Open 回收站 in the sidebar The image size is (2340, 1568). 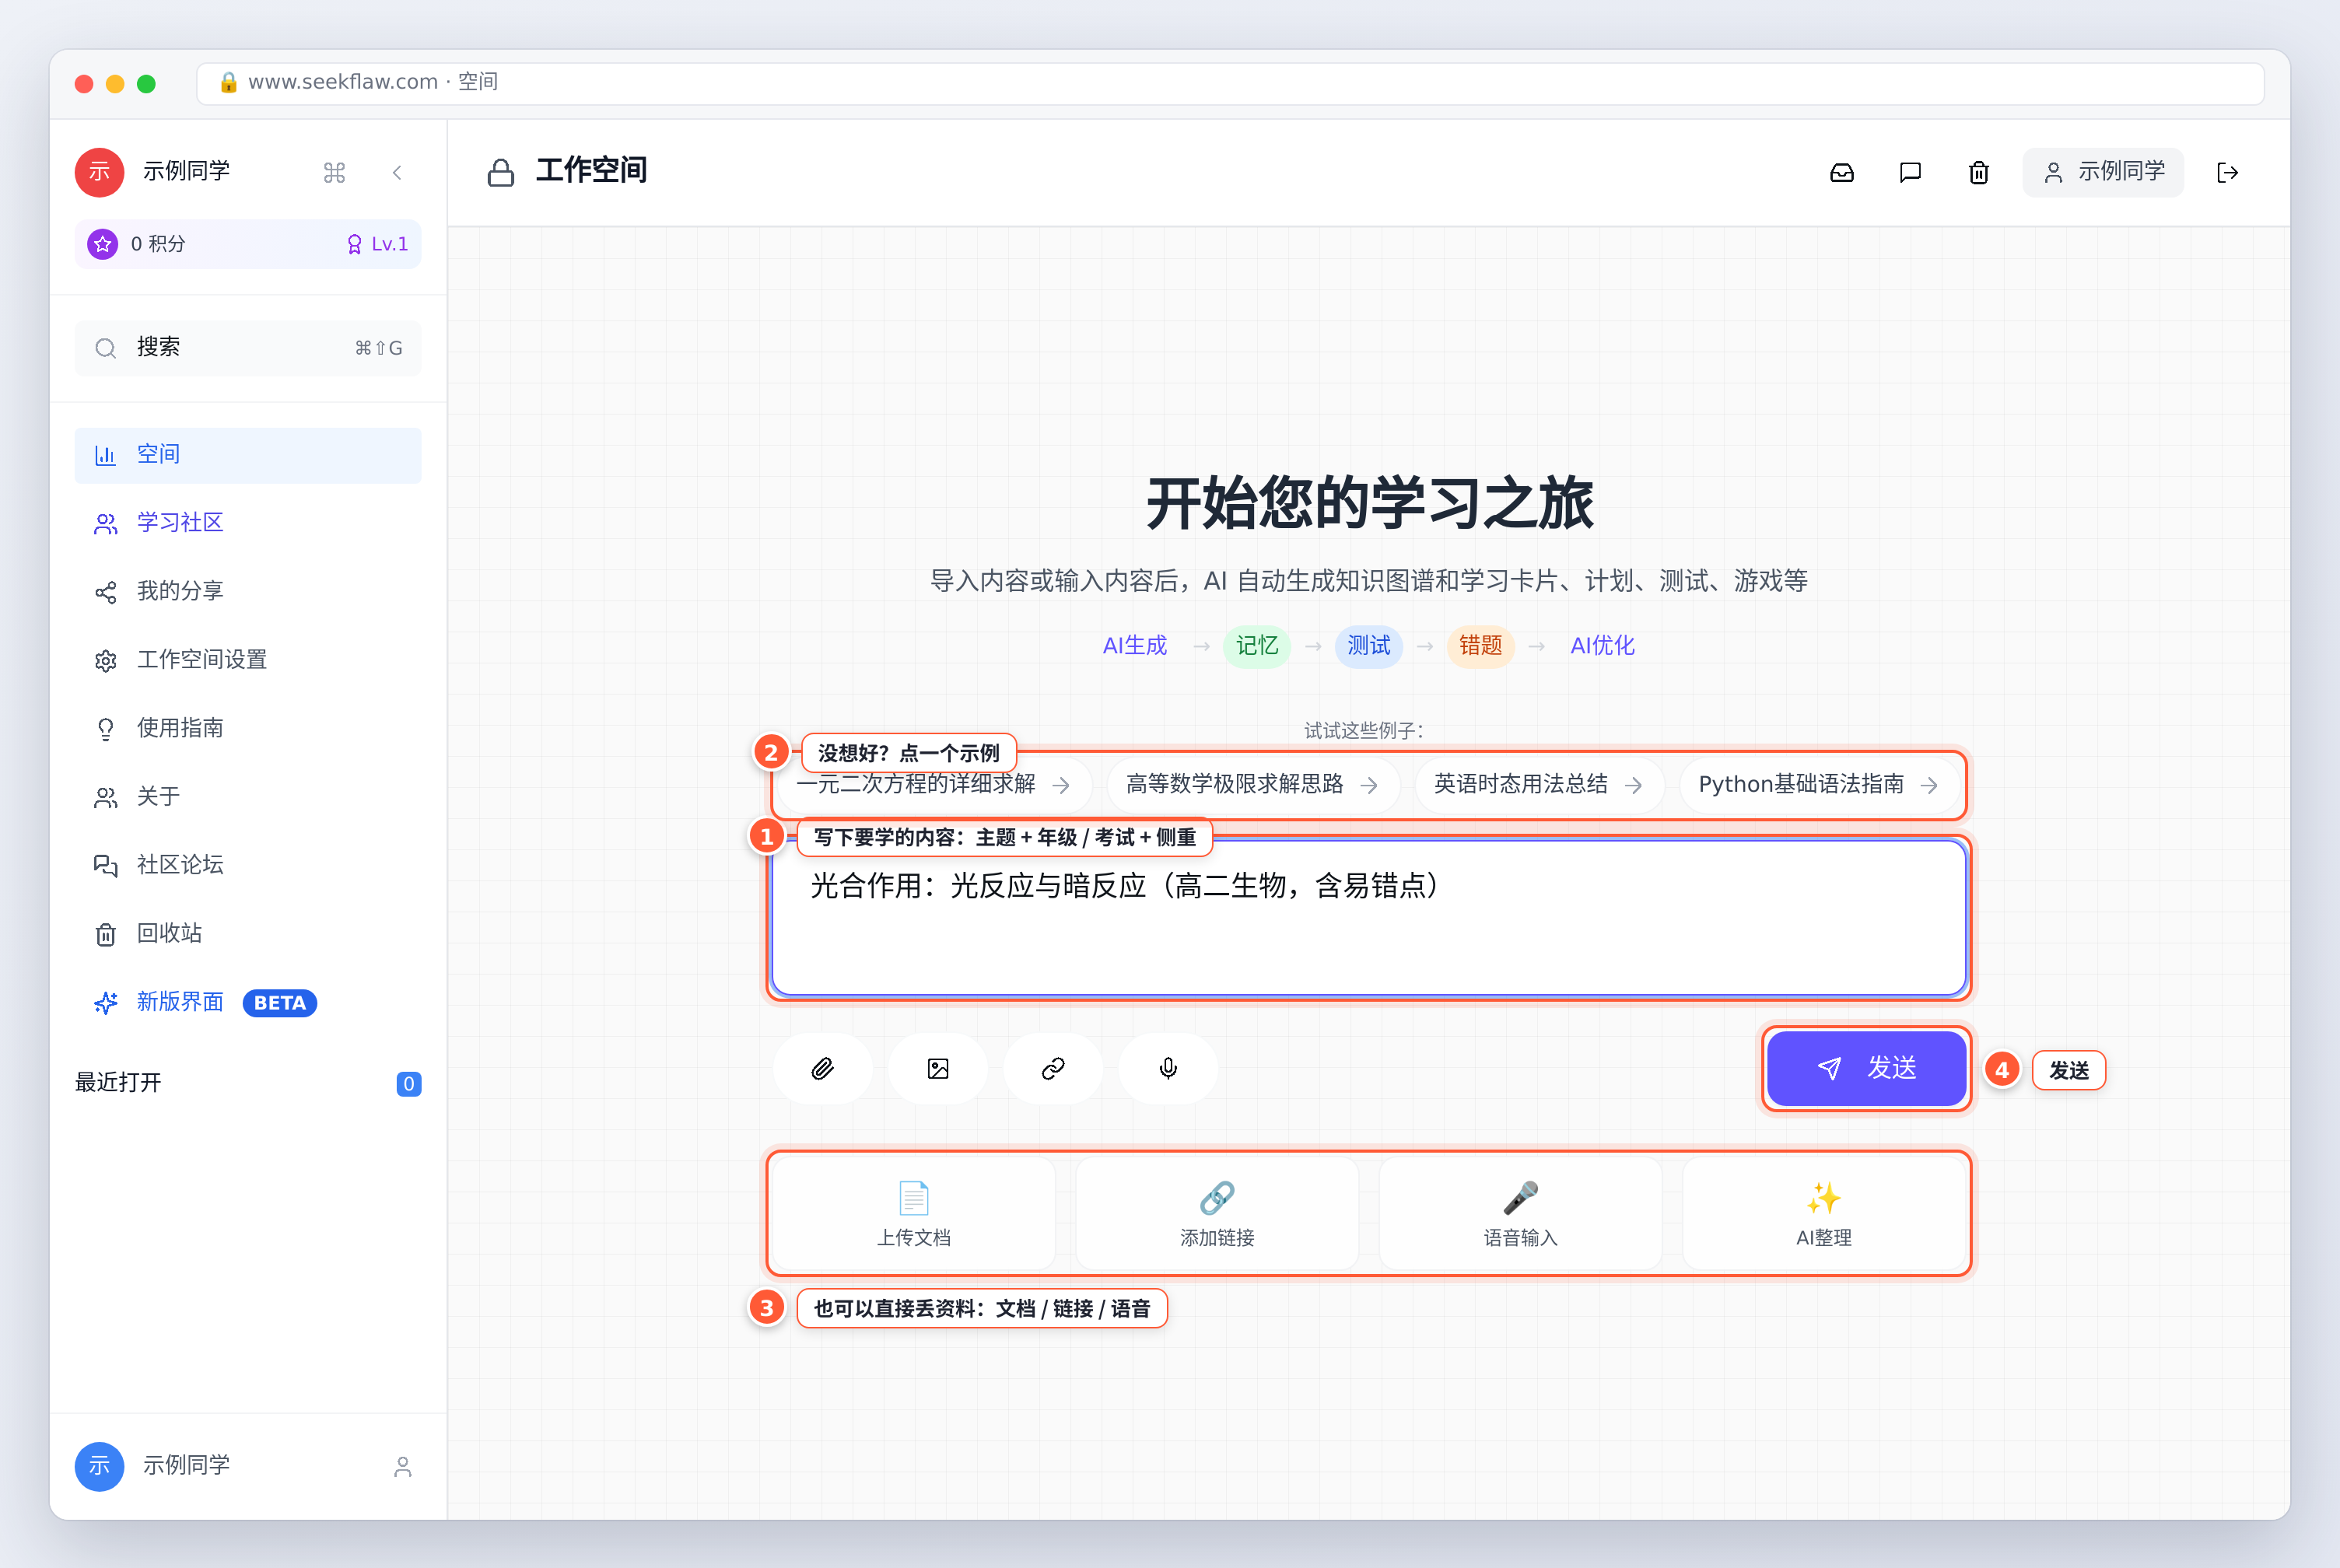pyautogui.click(x=248, y=934)
